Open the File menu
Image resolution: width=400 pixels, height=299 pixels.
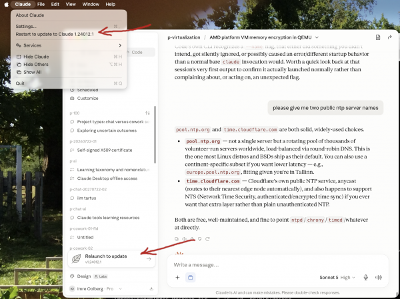pos(41,5)
